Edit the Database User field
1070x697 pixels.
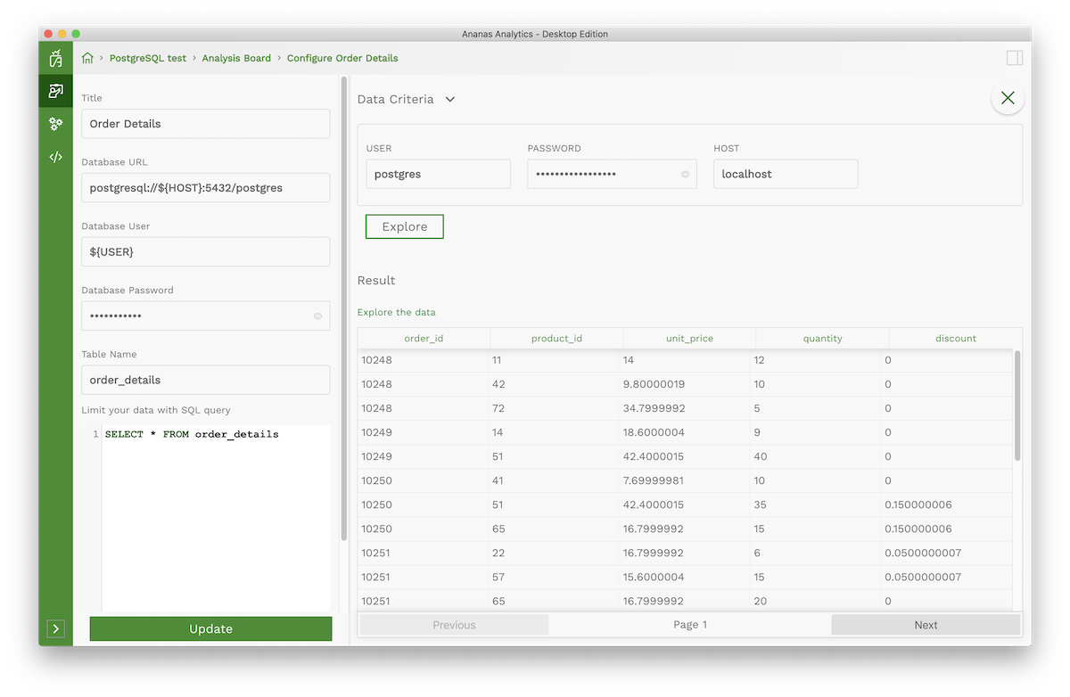point(206,251)
